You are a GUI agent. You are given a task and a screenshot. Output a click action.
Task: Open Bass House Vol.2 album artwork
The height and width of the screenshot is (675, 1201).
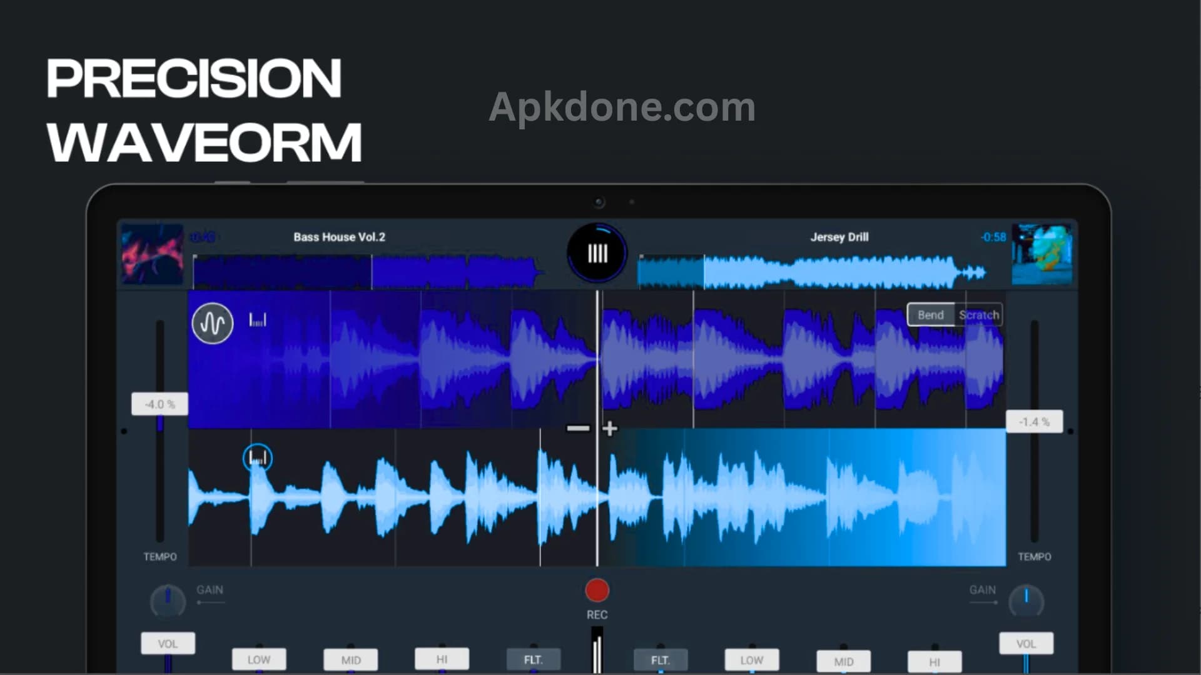pos(152,254)
